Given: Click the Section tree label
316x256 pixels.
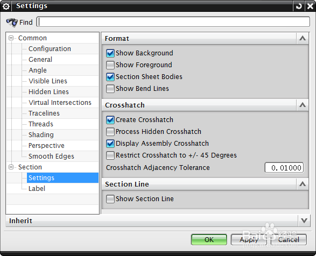Looking at the screenshot, I should [30, 167].
